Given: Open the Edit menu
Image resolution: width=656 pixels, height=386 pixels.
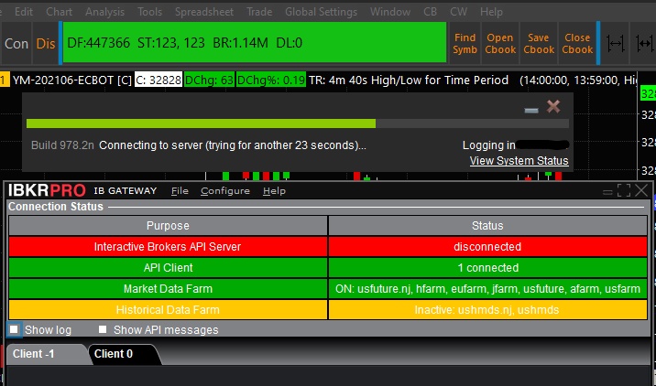Looking at the screenshot, I should point(24,12).
